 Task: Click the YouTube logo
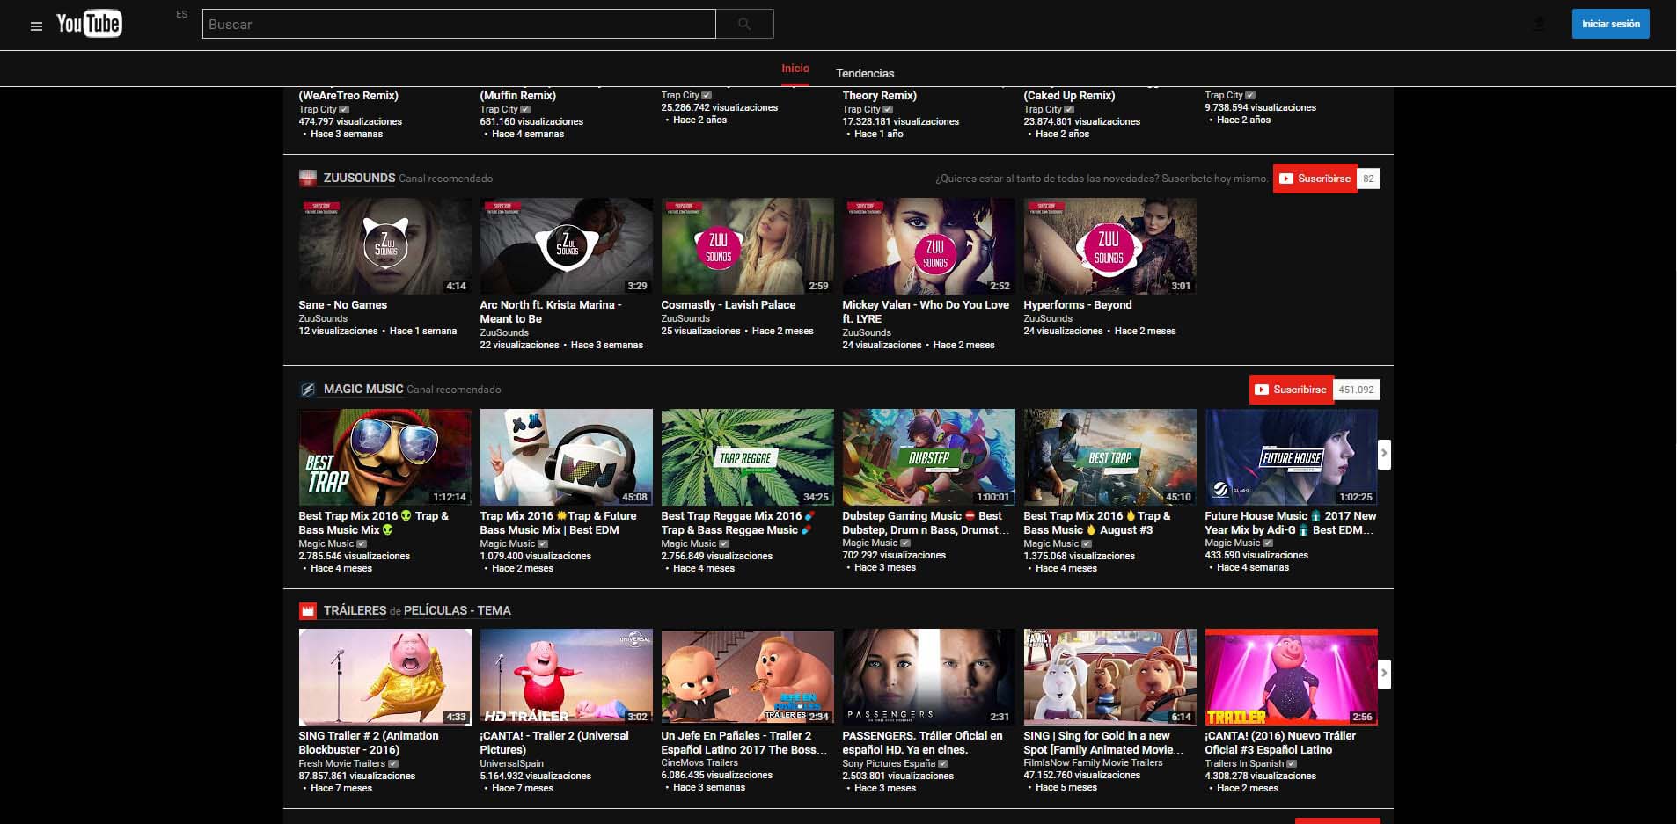click(89, 24)
